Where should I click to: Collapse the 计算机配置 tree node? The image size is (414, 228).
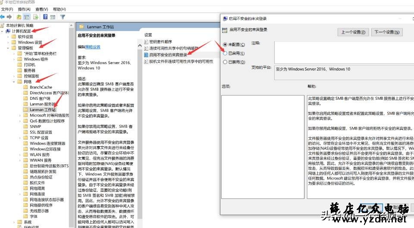coord(2,31)
